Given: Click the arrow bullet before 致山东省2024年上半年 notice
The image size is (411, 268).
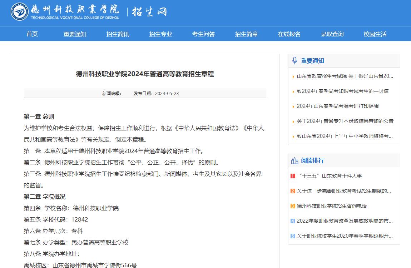Looking at the screenshot, I should coord(293,137).
